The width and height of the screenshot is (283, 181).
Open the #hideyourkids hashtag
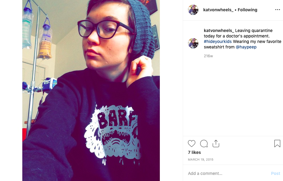point(218,41)
